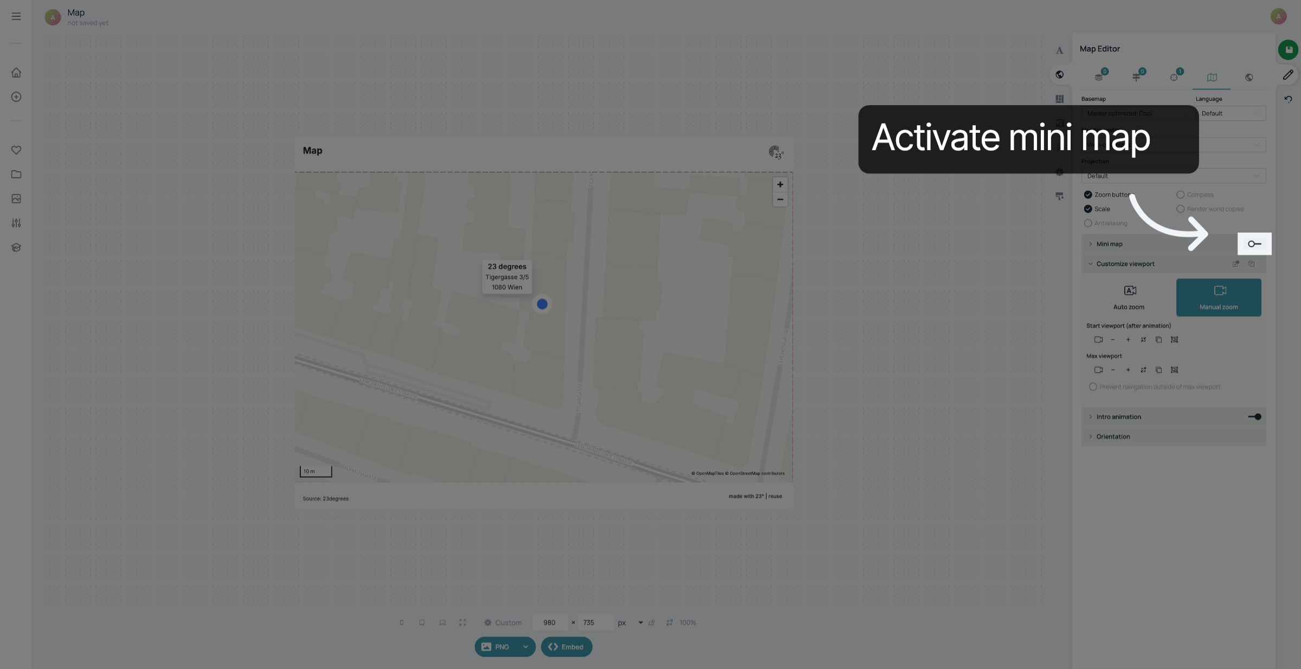Open the sliders settings sidebar icon
The width and height of the screenshot is (1301, 669).
16,223
